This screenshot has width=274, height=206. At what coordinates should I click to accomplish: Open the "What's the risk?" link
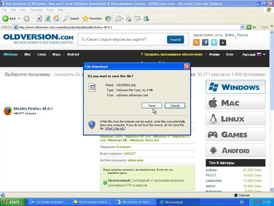pos(115,128)
